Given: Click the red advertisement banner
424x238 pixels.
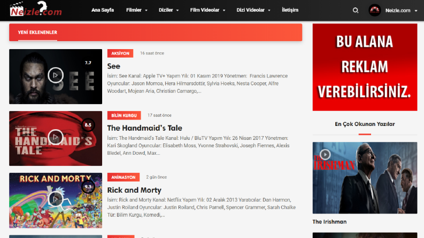Looking at the screenshot, I should pyautogui.click(x=365, y=67).
